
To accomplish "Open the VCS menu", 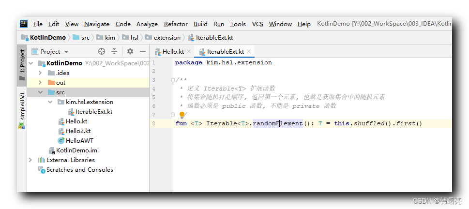I will tap(257, 24).
